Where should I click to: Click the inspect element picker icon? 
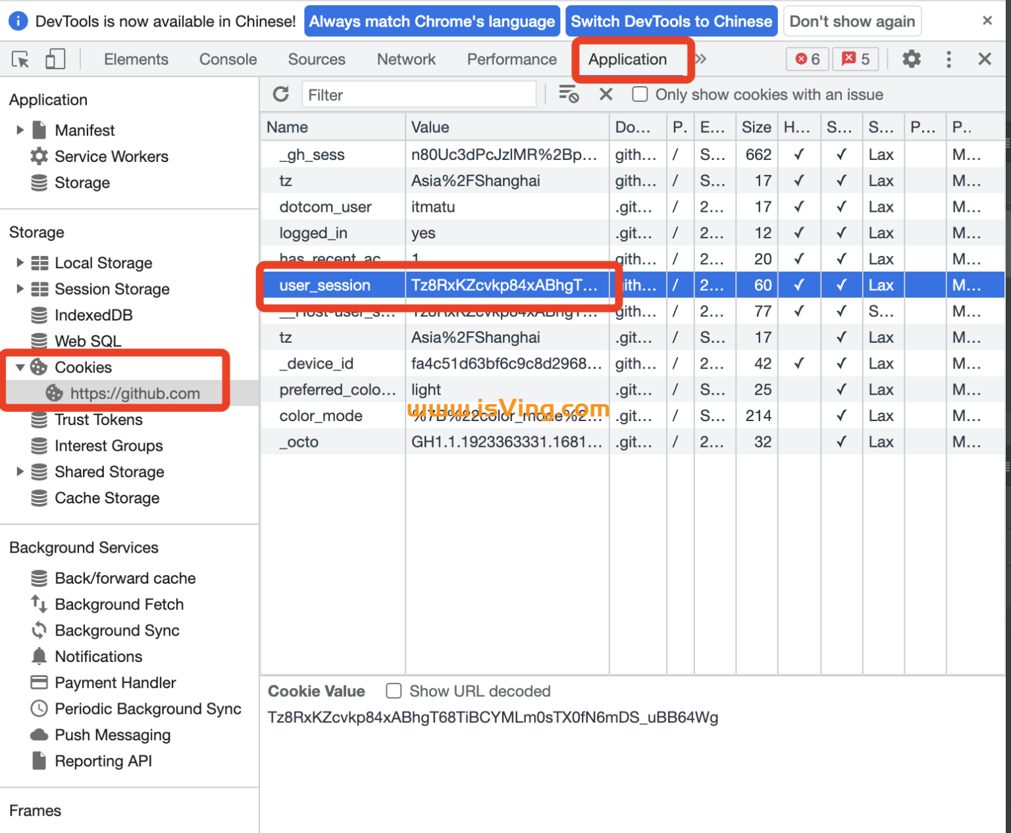20,60
